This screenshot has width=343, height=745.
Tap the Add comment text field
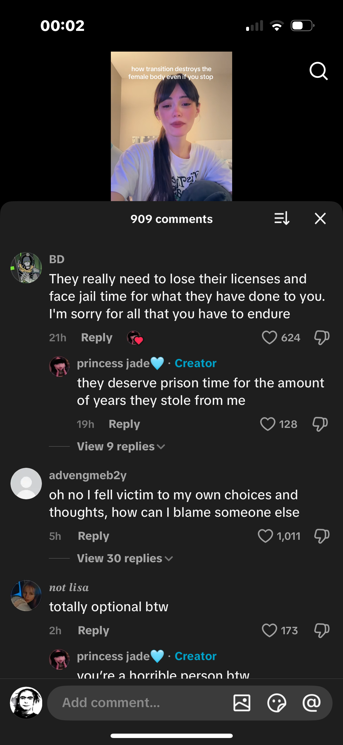click(140, 703)
